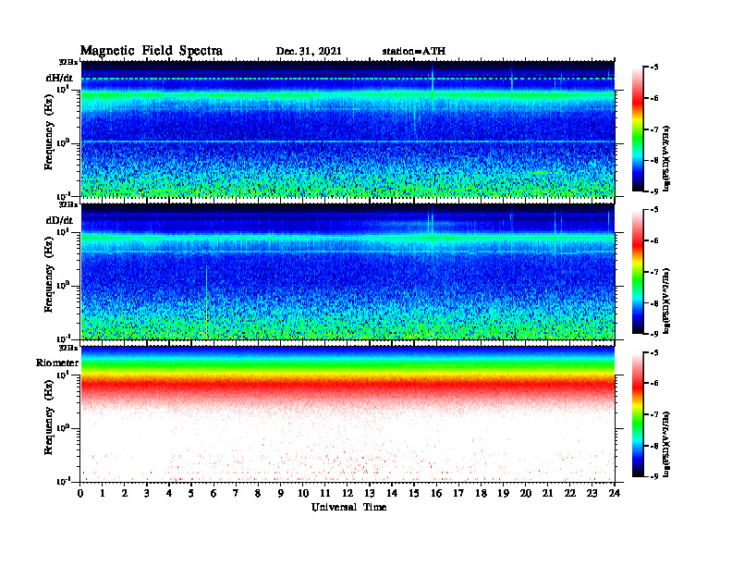Image resolution: width=732 pixels, height=566 pixels.
Task: Click hour "18" on the Universal Time axis
Action: (x=481, y=494)
